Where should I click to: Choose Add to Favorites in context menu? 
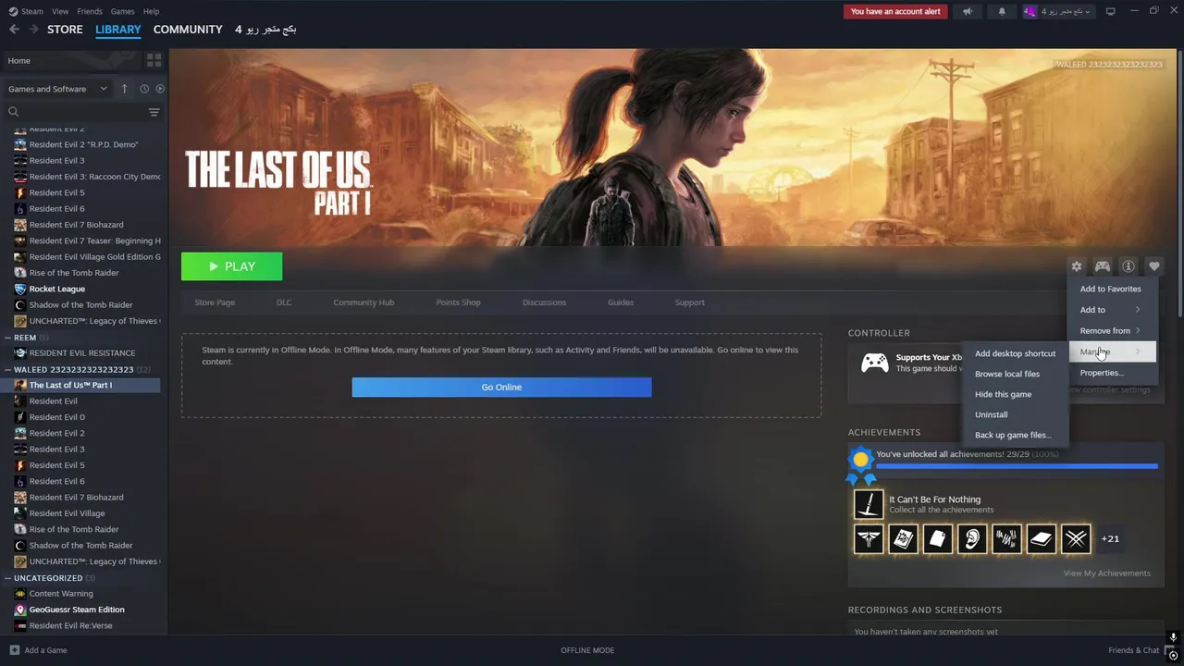1113,289
